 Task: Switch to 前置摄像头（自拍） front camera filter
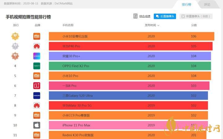coord(196,16)
